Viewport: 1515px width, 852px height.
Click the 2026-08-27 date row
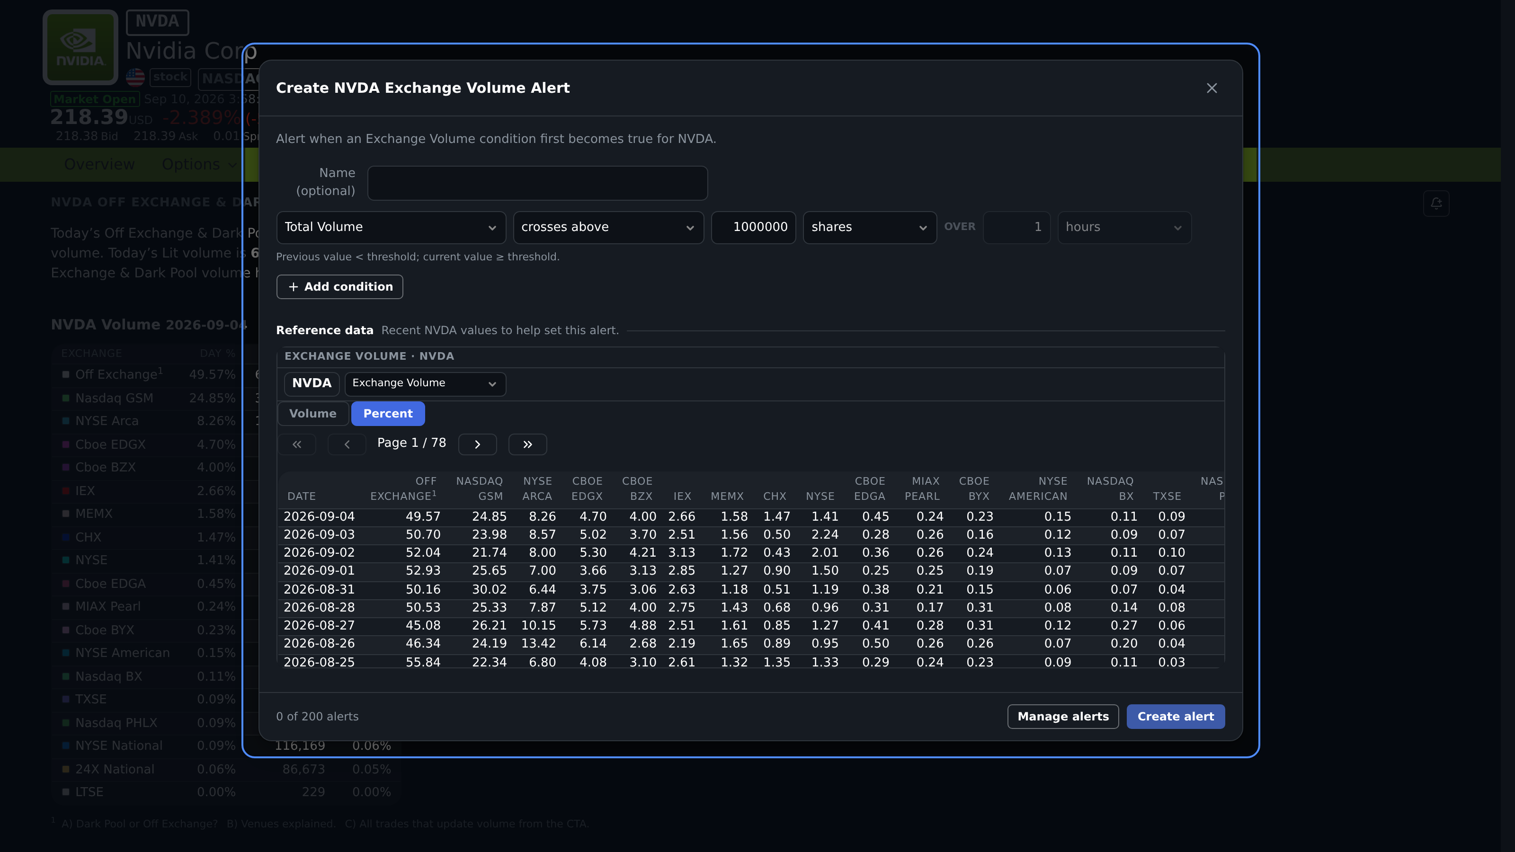(751, 626)
